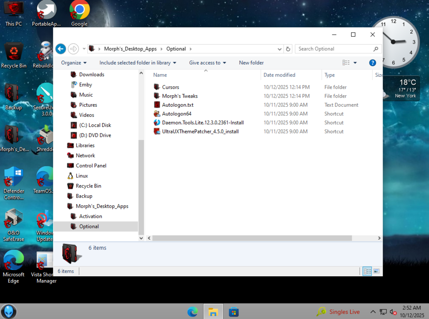Sort files by the Date modified column

279,75
